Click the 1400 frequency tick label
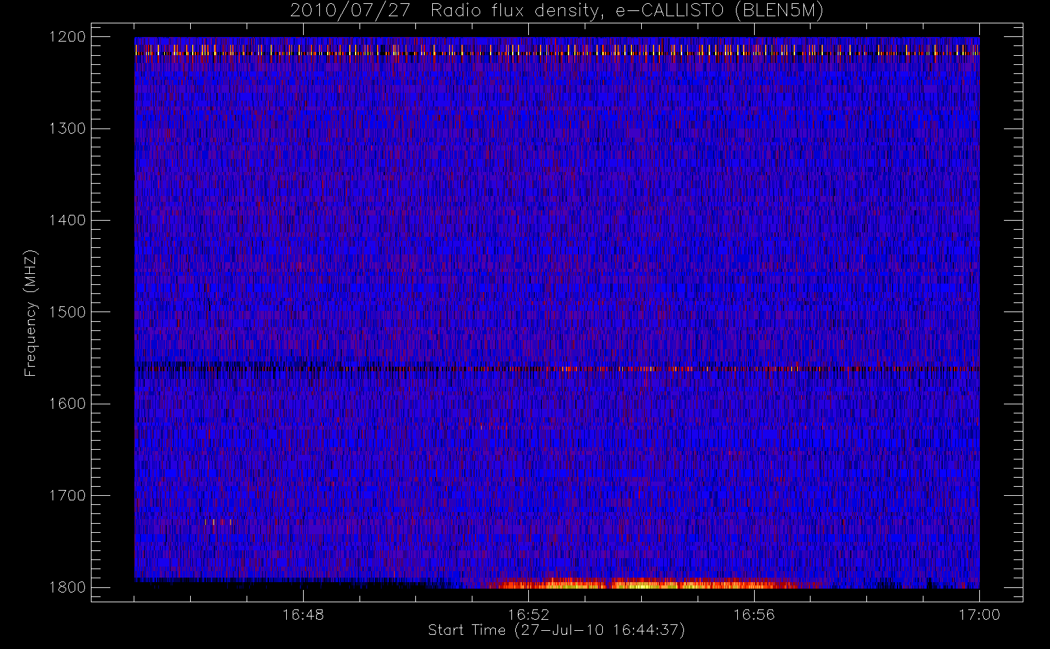 (x=68, y=220)
